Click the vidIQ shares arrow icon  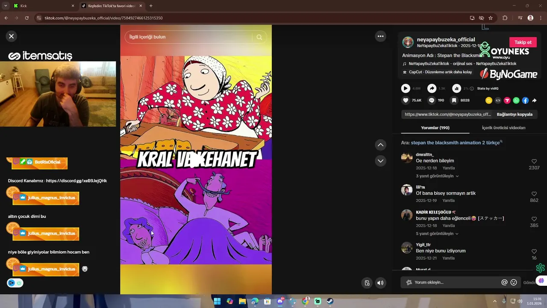pyautogui.click(x=432, y=89)
